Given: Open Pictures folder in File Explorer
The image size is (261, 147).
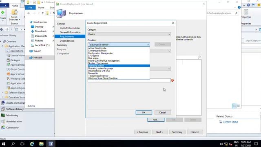Looking at the screenshot, I should [39, 41].
